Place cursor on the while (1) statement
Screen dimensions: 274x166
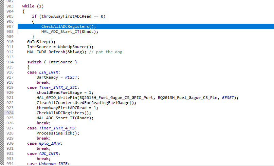33,6
